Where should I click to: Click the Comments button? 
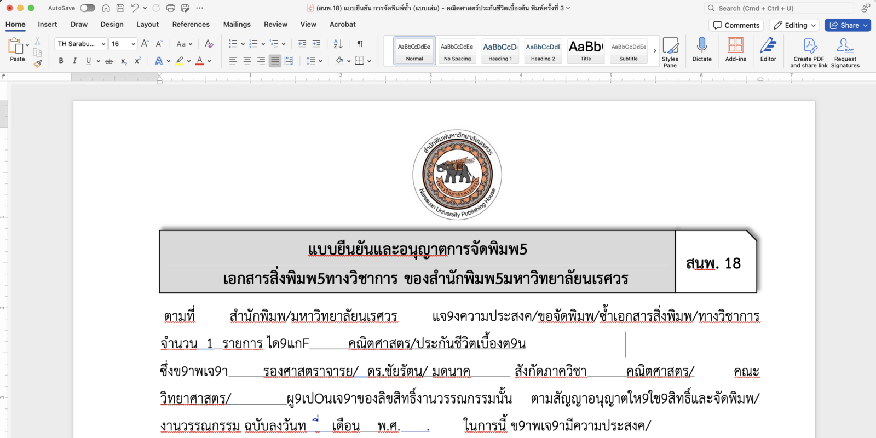click(736, 25)
